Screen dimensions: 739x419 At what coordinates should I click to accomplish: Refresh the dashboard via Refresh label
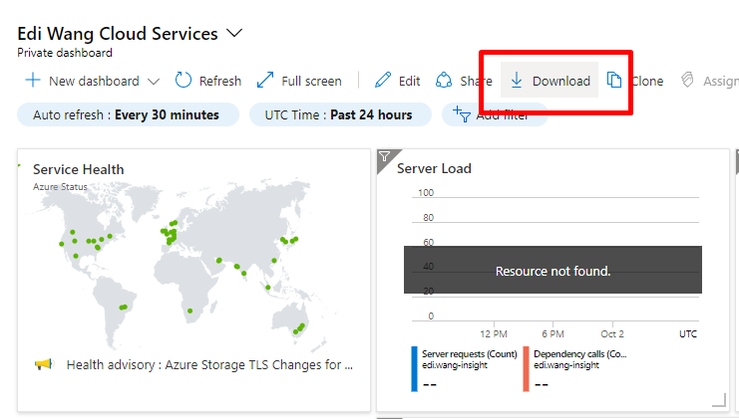click(220, 82)
